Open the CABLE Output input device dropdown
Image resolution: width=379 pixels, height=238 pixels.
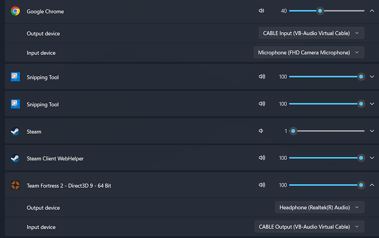click(309, 227)
